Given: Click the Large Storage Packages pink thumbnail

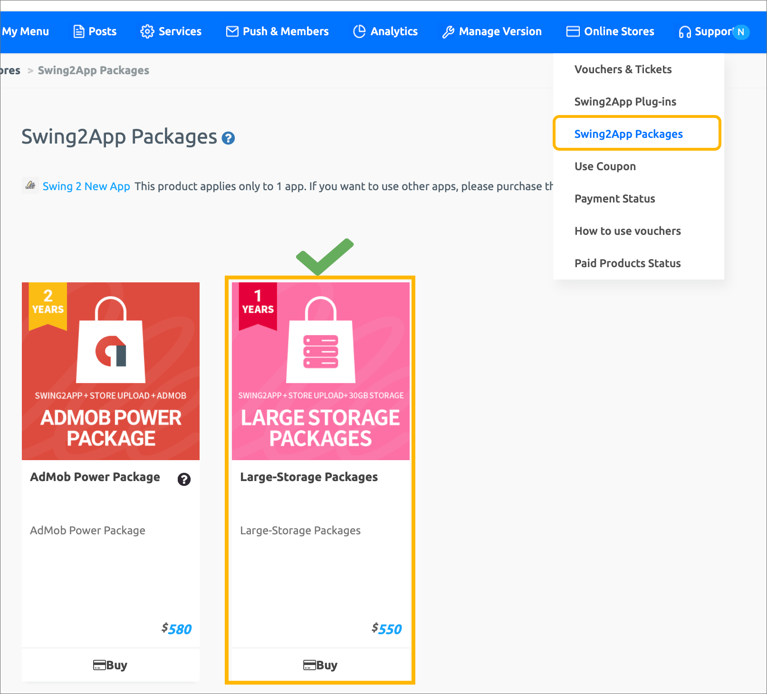Looking at the screenshot, I should pyautogui.click(x=320, y=371).
